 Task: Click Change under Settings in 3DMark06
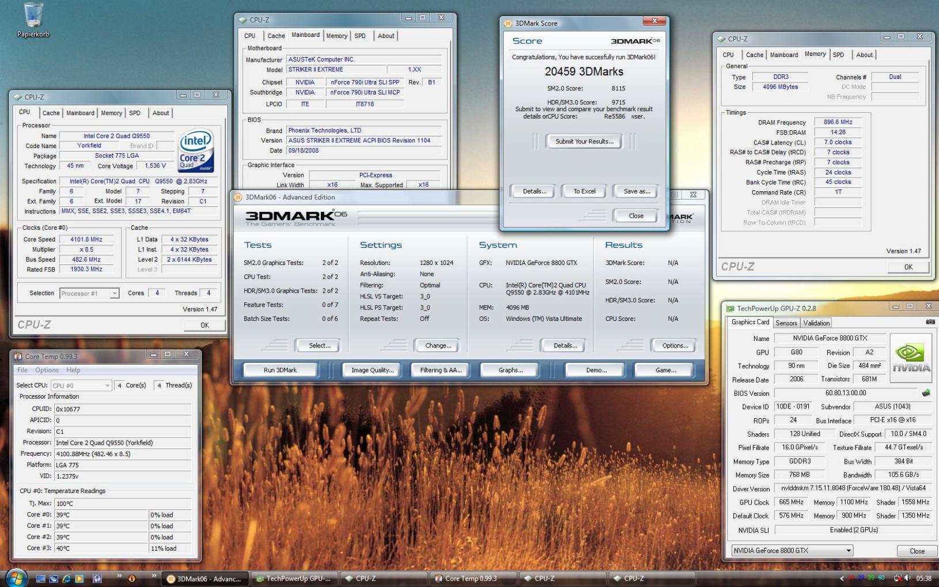438,346
